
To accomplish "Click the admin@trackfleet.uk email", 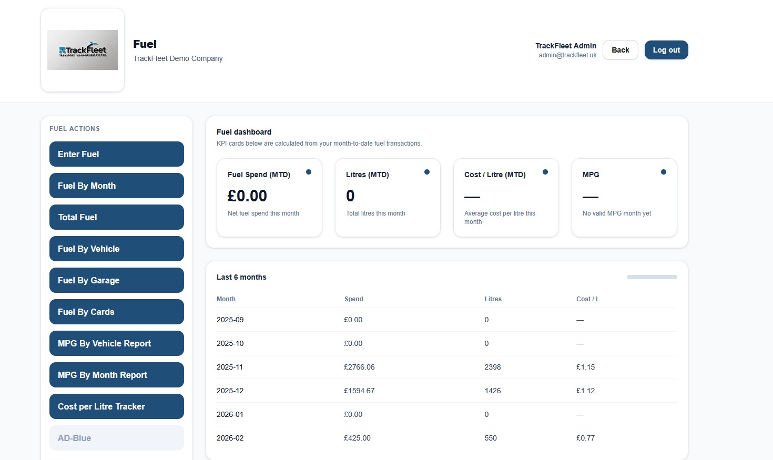I will point(568,55).
